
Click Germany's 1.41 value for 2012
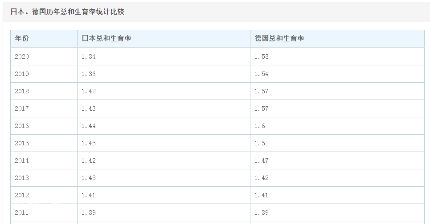[262, 195]
